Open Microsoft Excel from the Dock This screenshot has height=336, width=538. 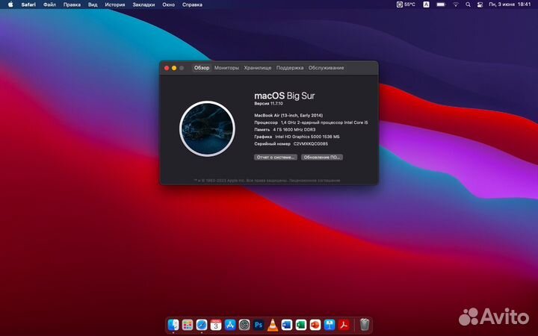pos(301,324)
